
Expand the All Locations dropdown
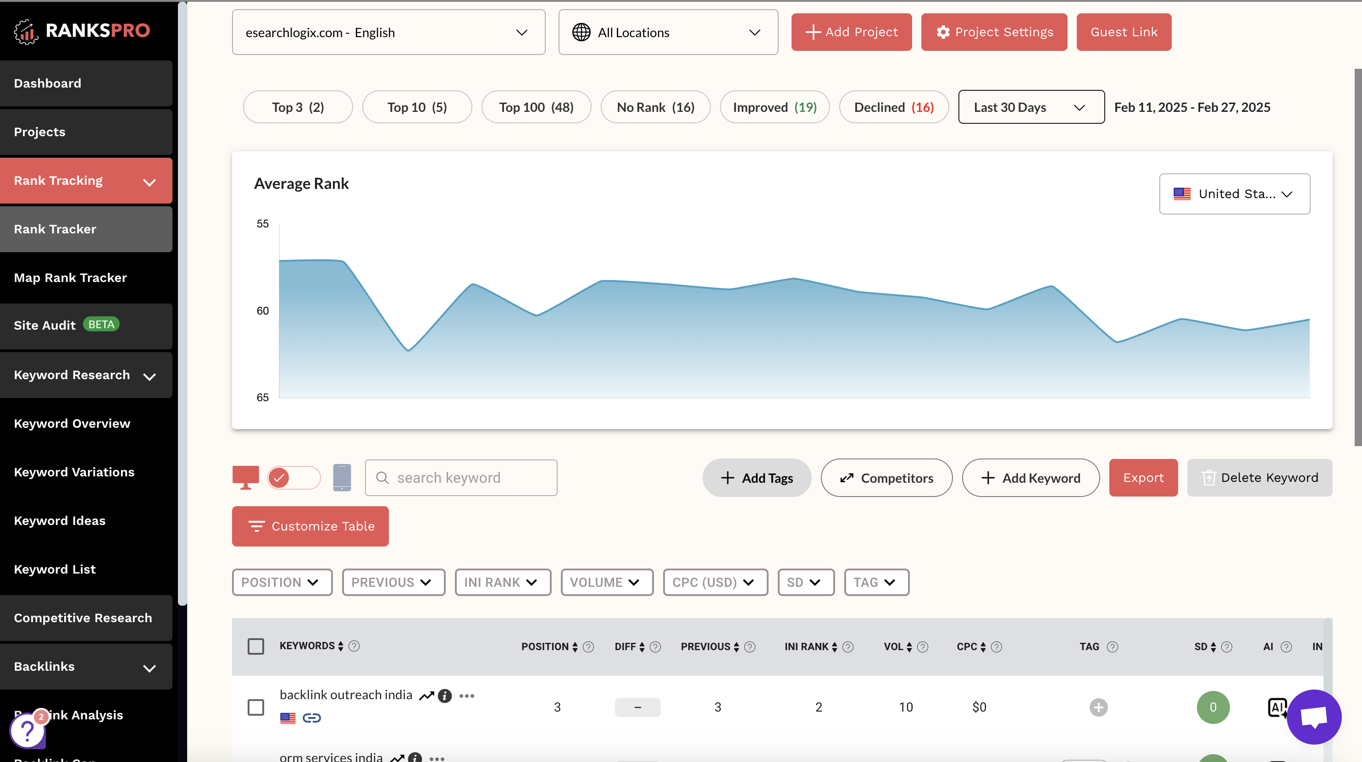[668, 32]
